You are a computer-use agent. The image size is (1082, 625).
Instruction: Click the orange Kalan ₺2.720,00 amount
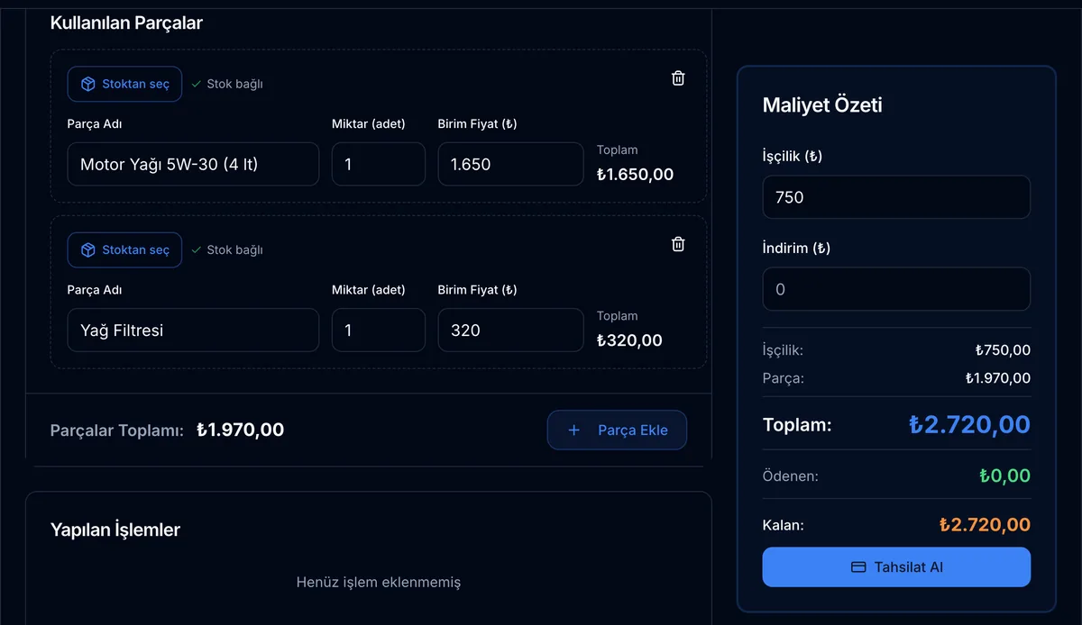point(985,524)
